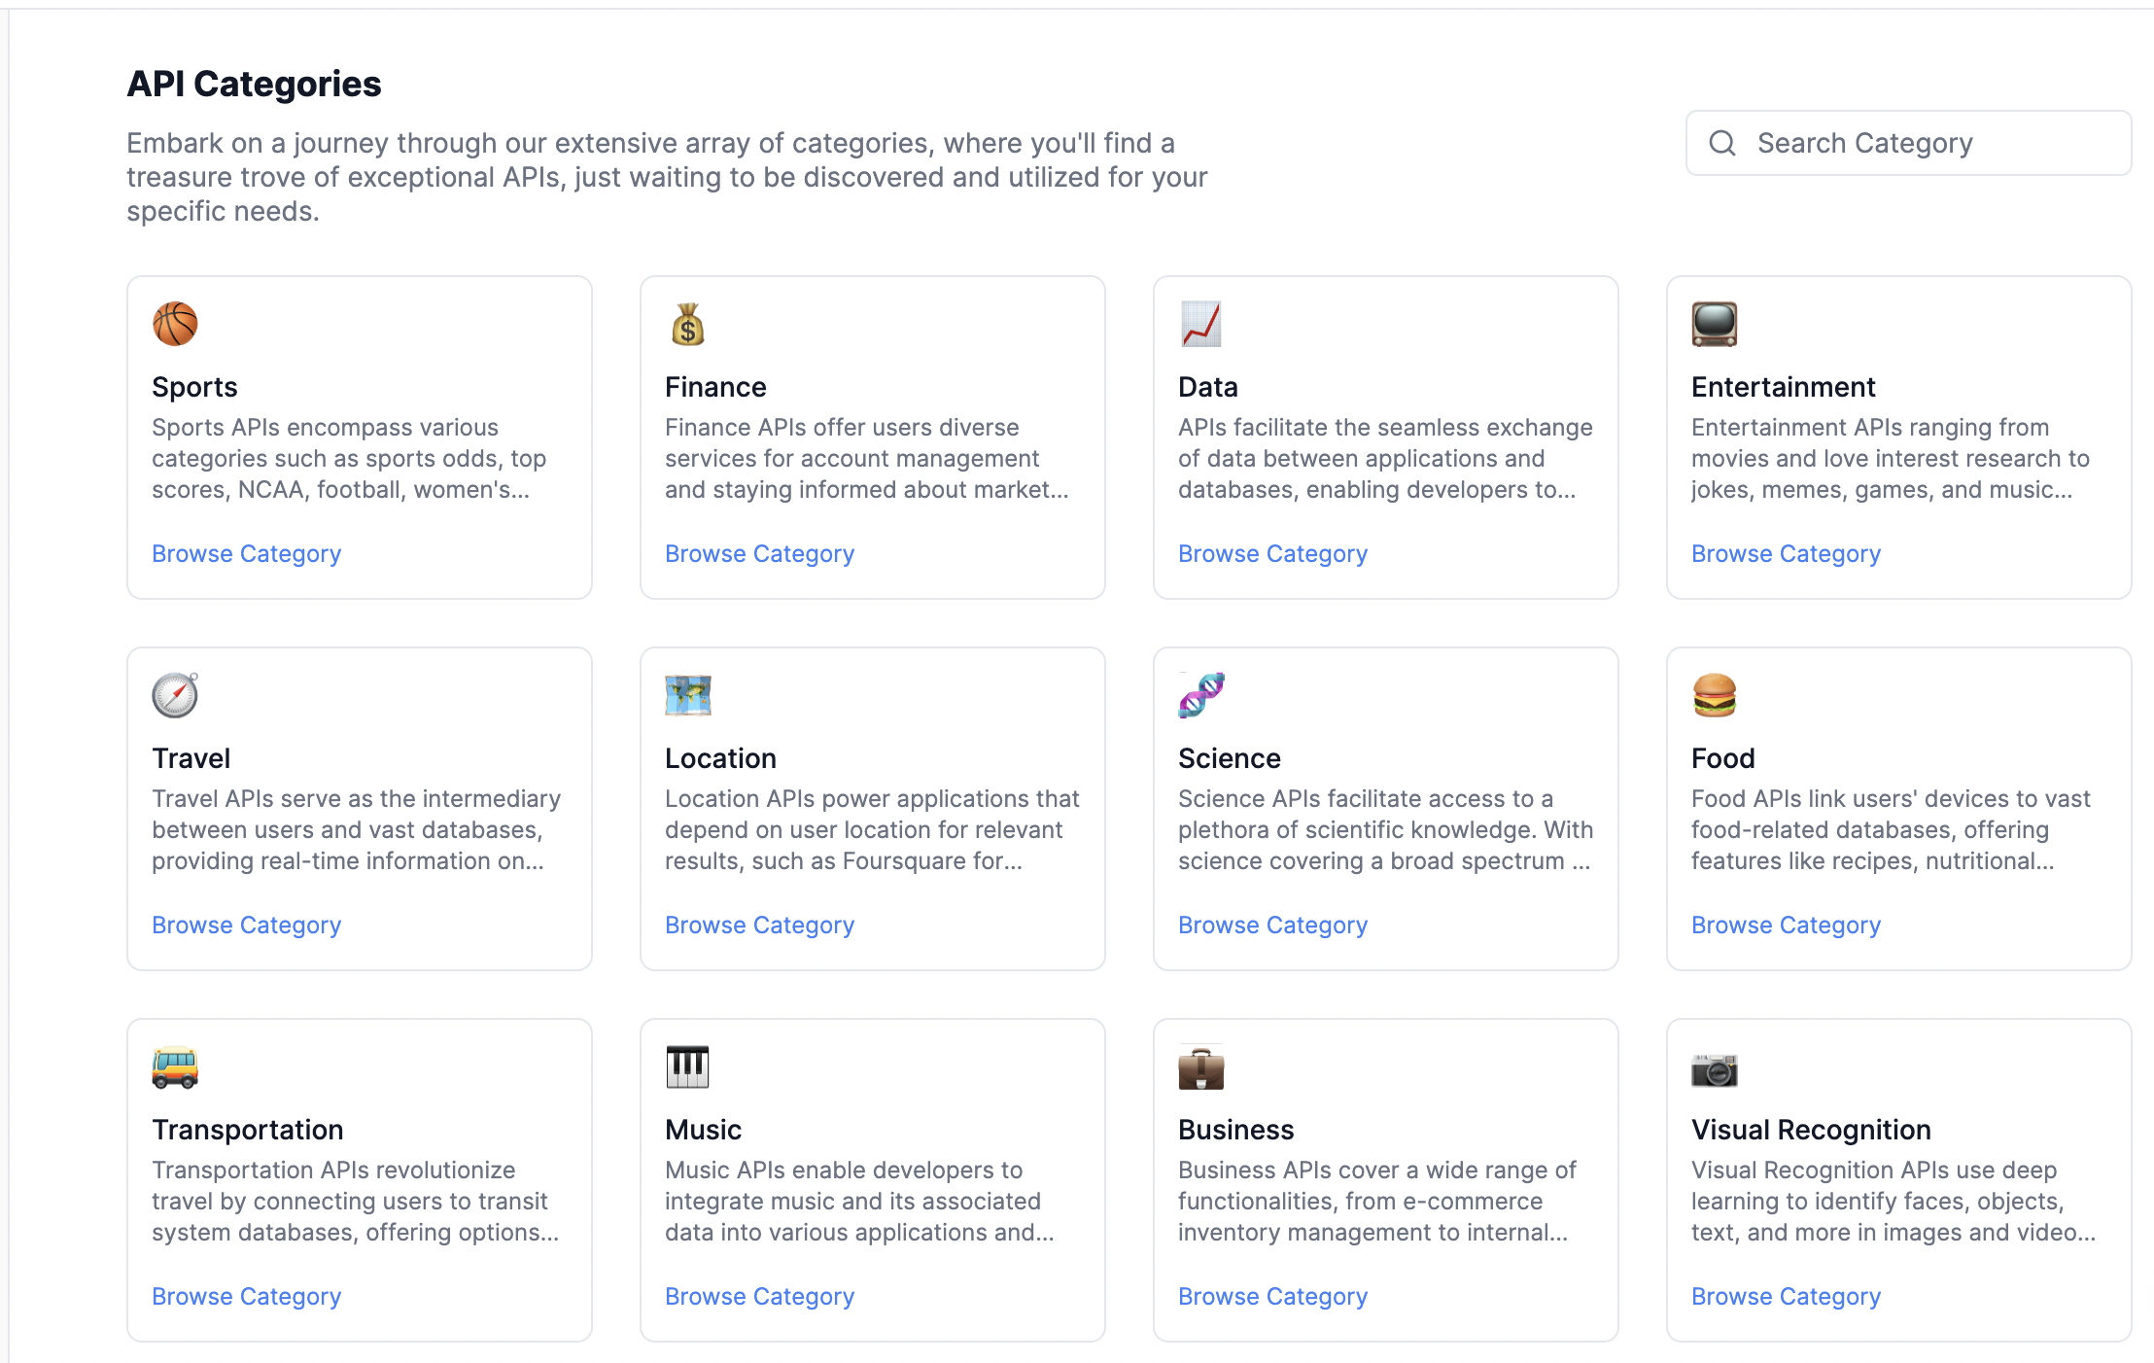Select the Entertainment category heading

1783,387
